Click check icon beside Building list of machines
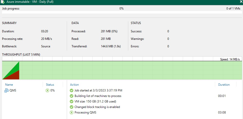 point(72,96)
